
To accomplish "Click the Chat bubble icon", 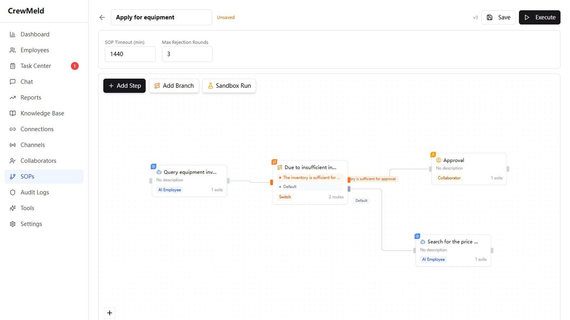I will [12, 82].
